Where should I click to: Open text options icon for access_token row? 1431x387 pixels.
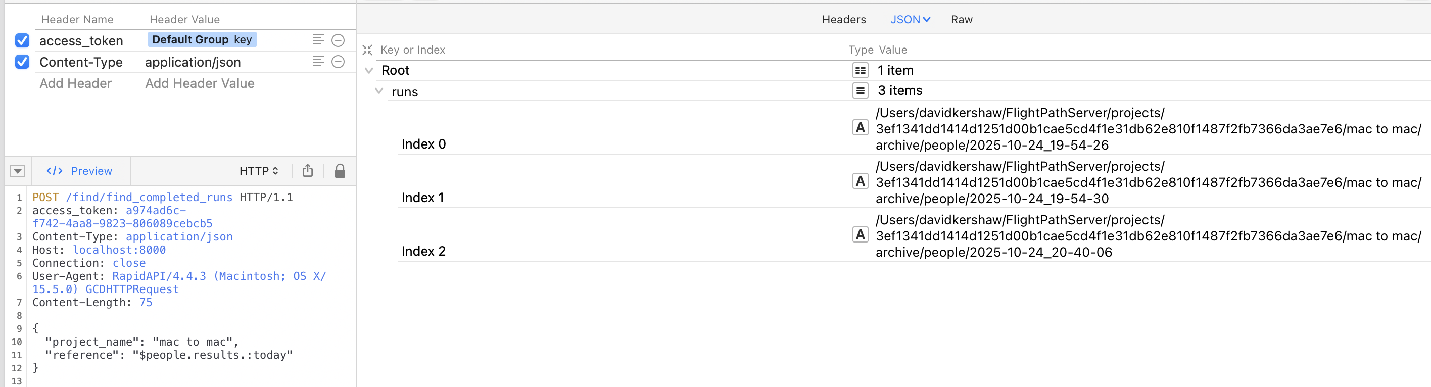318,40
